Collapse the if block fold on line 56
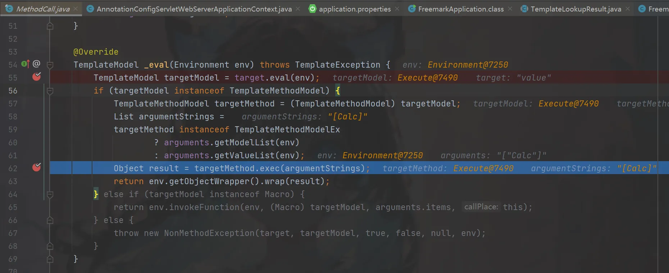Screen dimensions: 669x273 (50, 91)
